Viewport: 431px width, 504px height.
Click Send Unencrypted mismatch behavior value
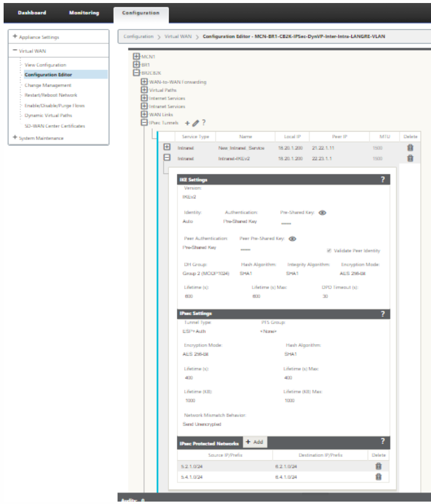click(x=202, y=424)
